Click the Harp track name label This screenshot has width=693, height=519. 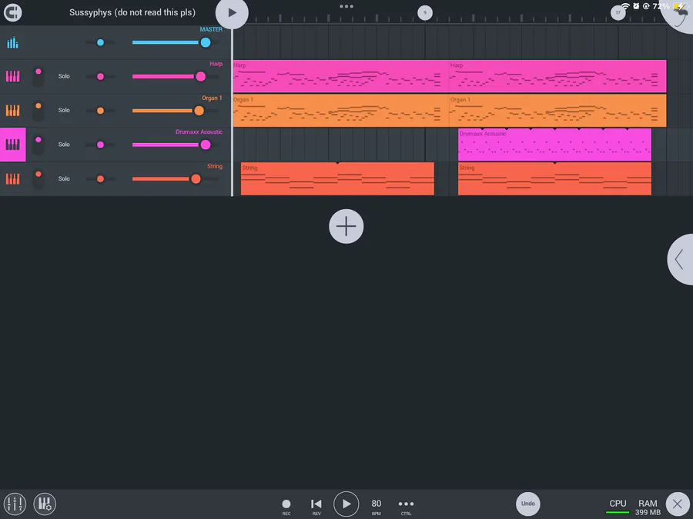point(216,64)
